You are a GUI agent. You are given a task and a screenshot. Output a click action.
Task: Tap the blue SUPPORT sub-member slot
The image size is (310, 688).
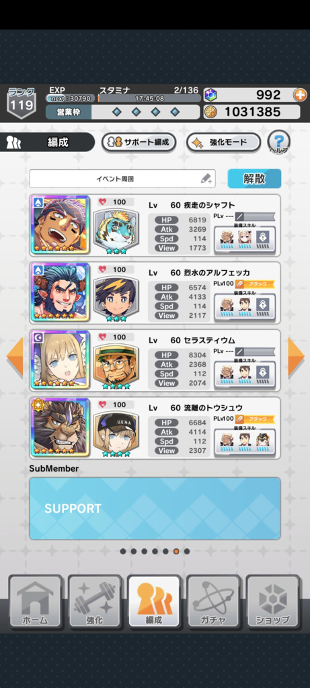coord(155,509)
